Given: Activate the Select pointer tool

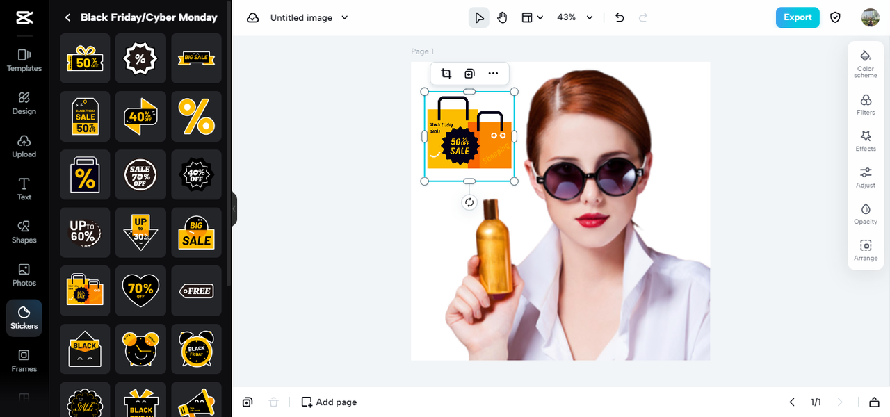Looking at the screenshot, I should pyautogui.click(x=479, y=17).
